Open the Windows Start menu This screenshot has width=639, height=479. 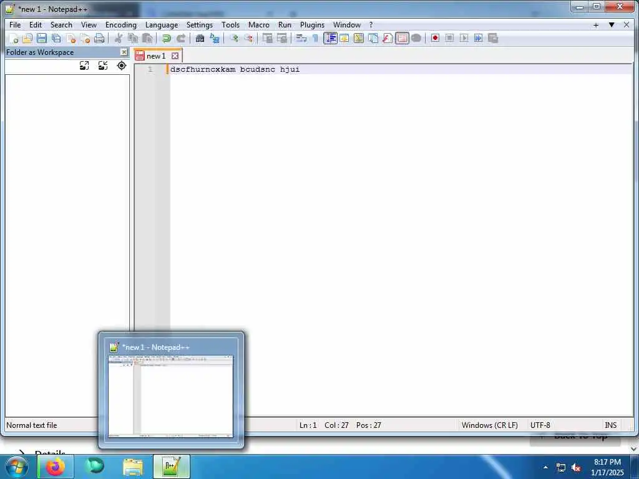tap(17, 467)
